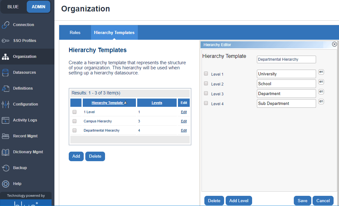Screen dimensions: 339x206
Task: Click Delete in the Hierarchy Editor
Action: [214, 201]
